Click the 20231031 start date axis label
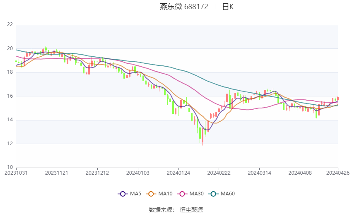Screen dimensions: 352x214 [16, 173]
